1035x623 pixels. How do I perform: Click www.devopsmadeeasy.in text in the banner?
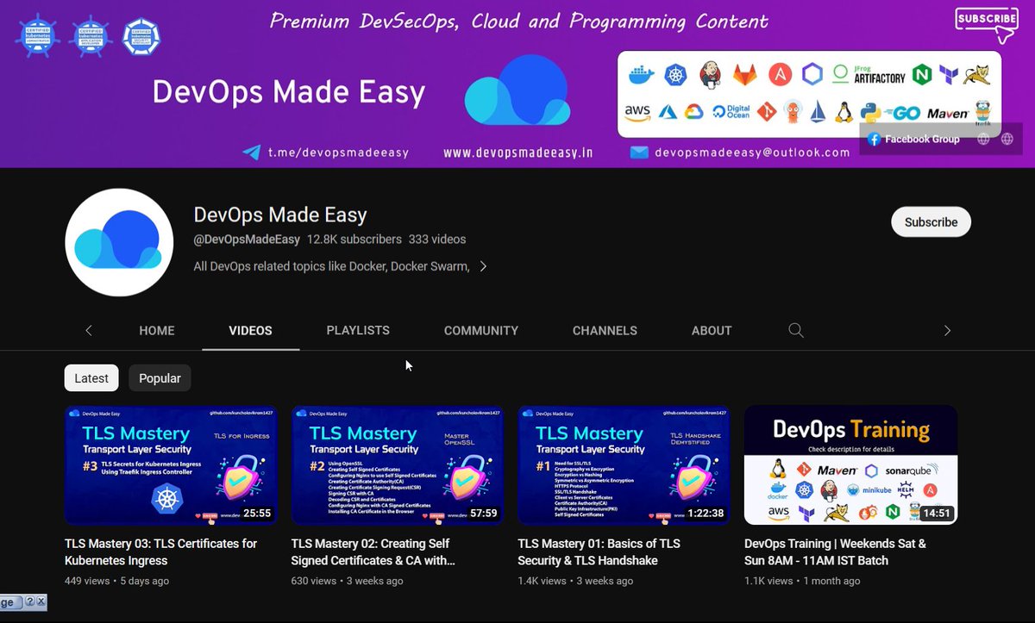pos(517,153)
